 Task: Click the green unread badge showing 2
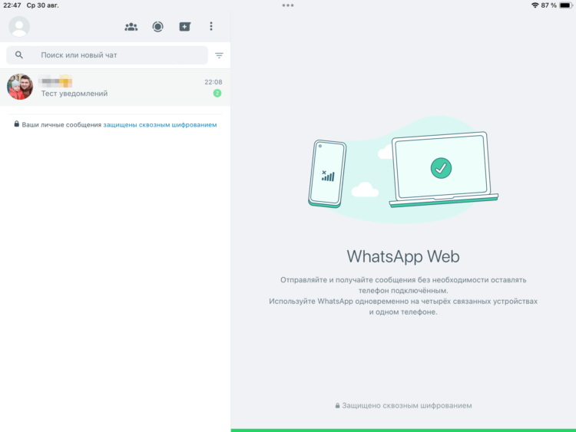[x=217, y=93]
